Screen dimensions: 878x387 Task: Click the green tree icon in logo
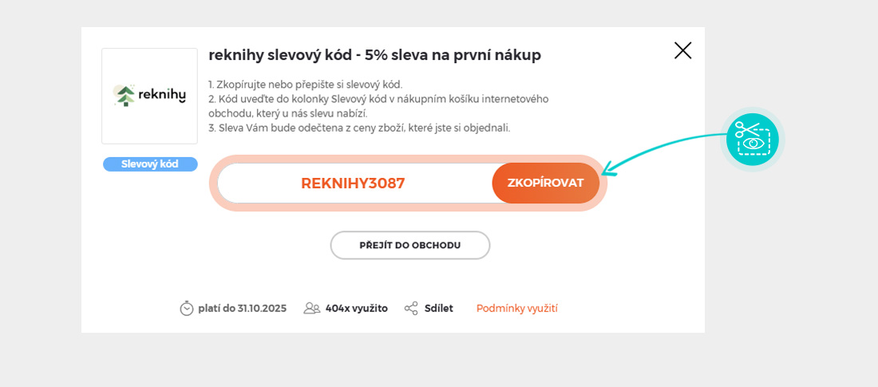coord(125,96)
